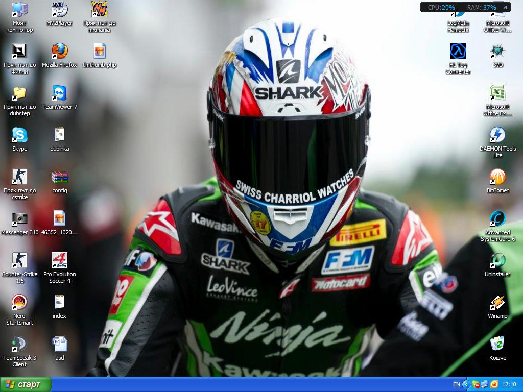Select the Microsoft Office Excel shortcut
The image size is (523, 392).
click(x=497, y=93)
